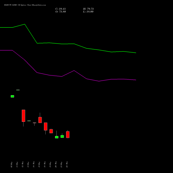This screenshot has height=173, width=173.
Task: Select the 11 May date label
Action: coord(17,164)
